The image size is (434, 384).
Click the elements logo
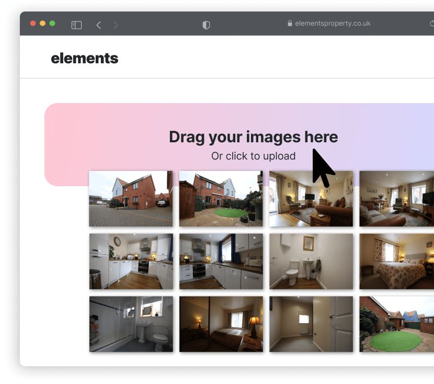coord(85,59)
